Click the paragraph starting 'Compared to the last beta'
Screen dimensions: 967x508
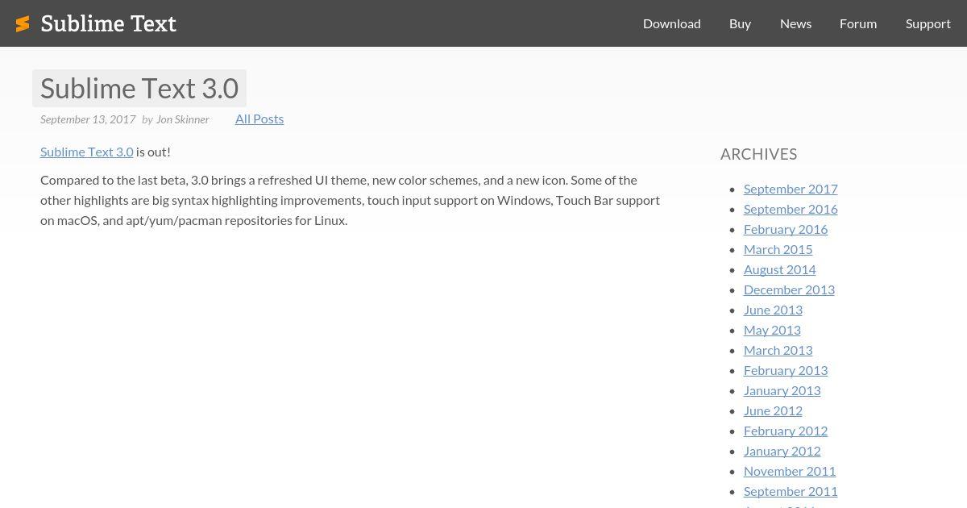(x=351, y=200)
